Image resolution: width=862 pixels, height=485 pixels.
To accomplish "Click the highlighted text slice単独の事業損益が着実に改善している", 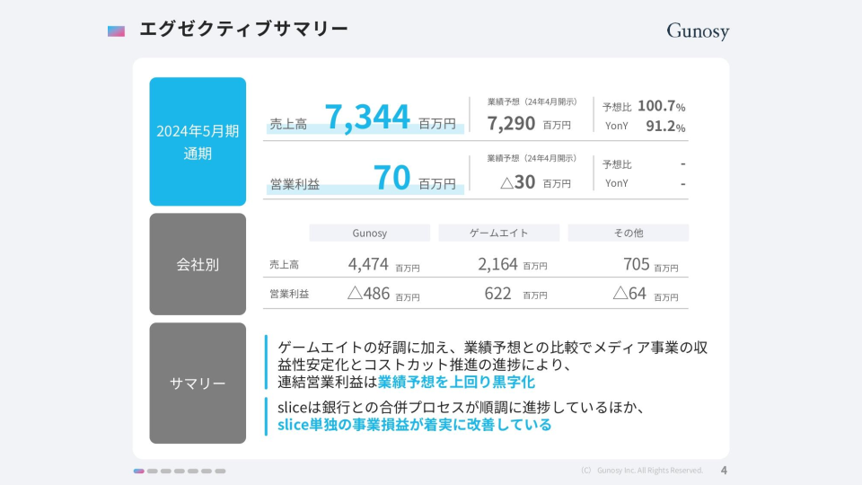I will (x=415, y=425).
